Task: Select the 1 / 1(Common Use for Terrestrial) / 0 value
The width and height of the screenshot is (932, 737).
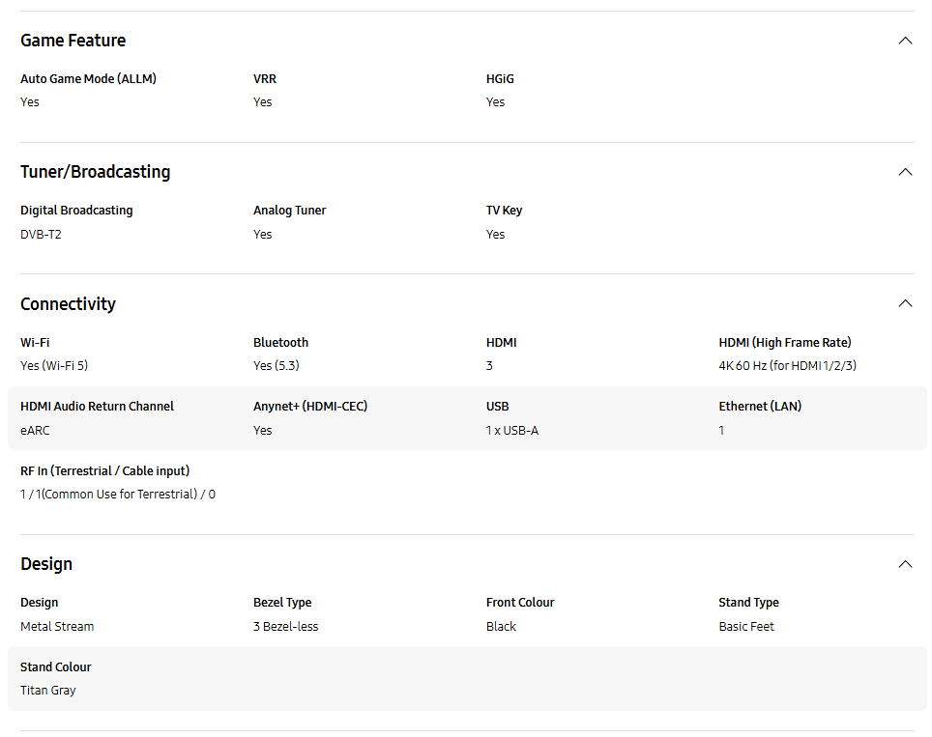Action: 118,495
